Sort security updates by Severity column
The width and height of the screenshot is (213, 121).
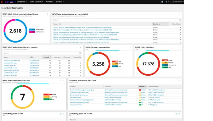(x=160, y=24)
